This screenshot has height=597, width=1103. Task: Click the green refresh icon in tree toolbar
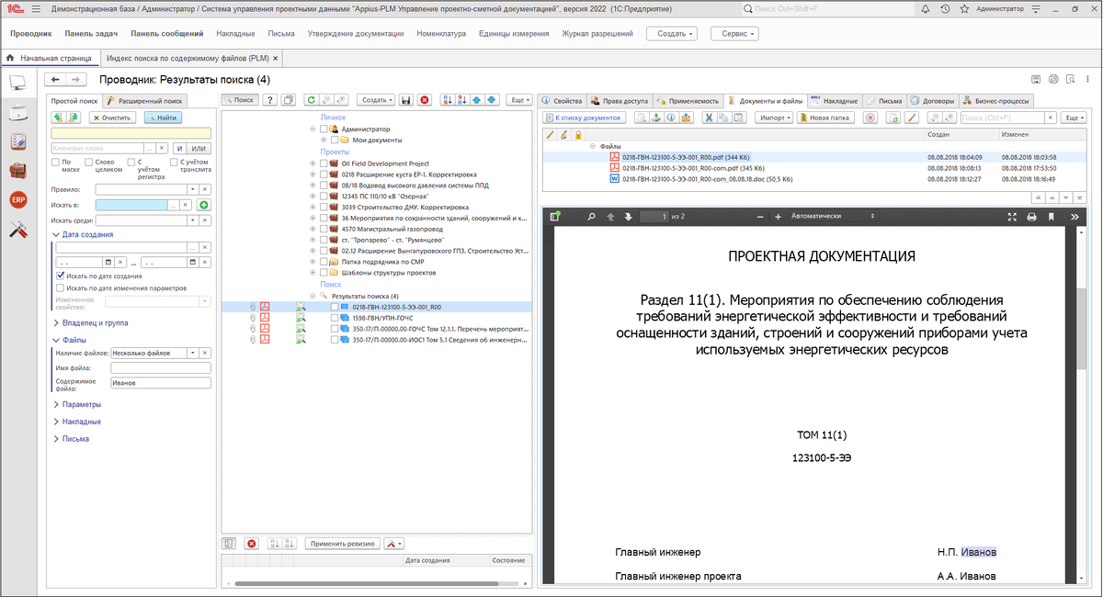click(311, 99)
